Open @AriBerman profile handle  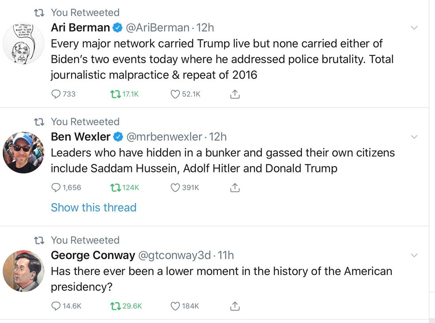pyautogui.click(x=158, y=28)
